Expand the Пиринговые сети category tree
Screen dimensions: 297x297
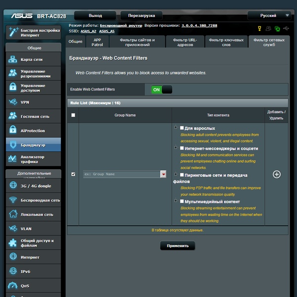(176, 174)
